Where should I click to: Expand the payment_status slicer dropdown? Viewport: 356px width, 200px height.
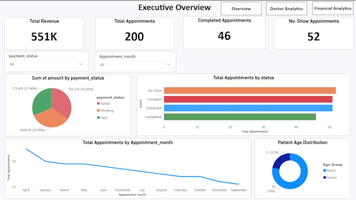pyautogui.click(x=46, y=64)
